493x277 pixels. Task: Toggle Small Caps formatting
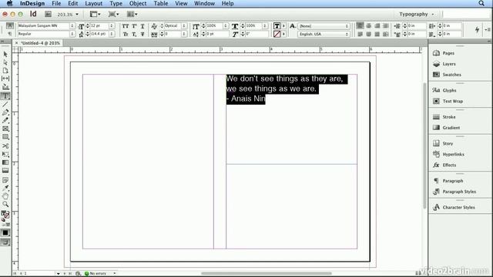pos(125,34)
